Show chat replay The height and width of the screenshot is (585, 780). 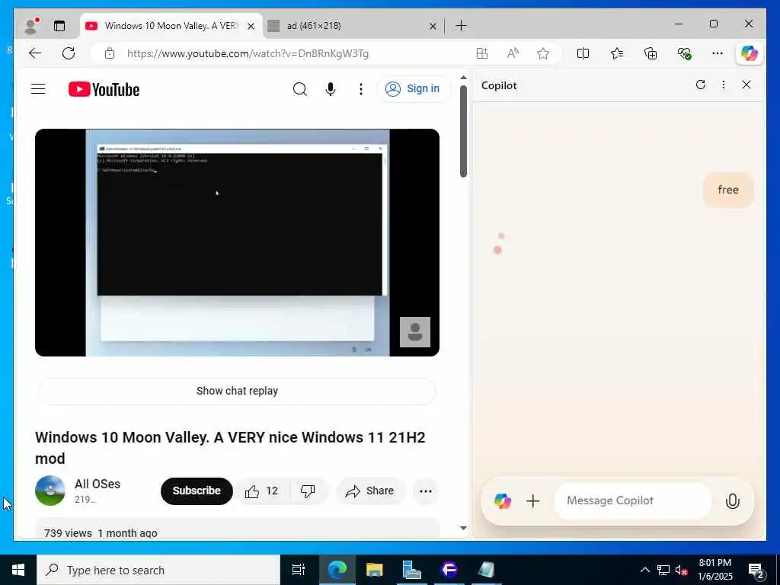(238, 391)
